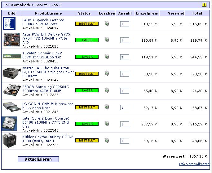Open Netzteil ATX be quiet!Titan link
212x173 pixels.
(x=48, y=72)
